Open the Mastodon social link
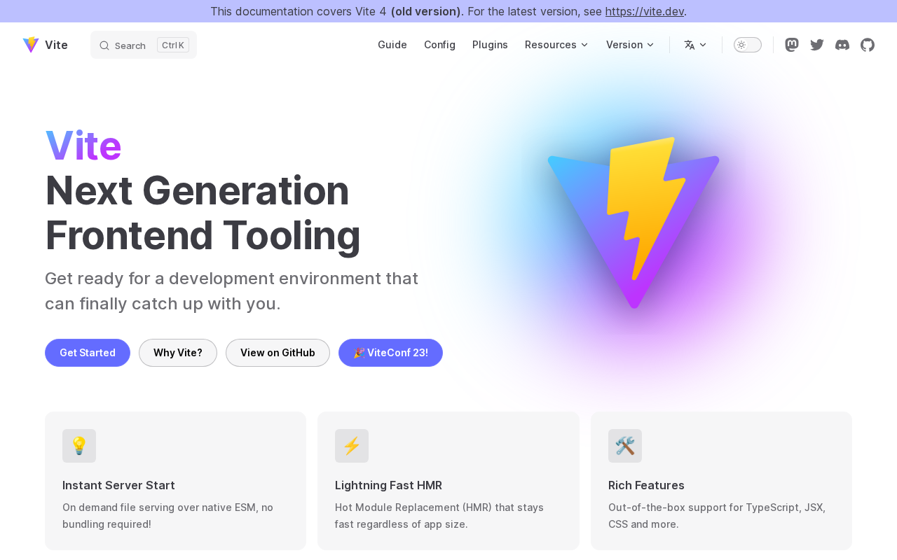Screen dimensions: 897x560 click(x=792, y=45)
